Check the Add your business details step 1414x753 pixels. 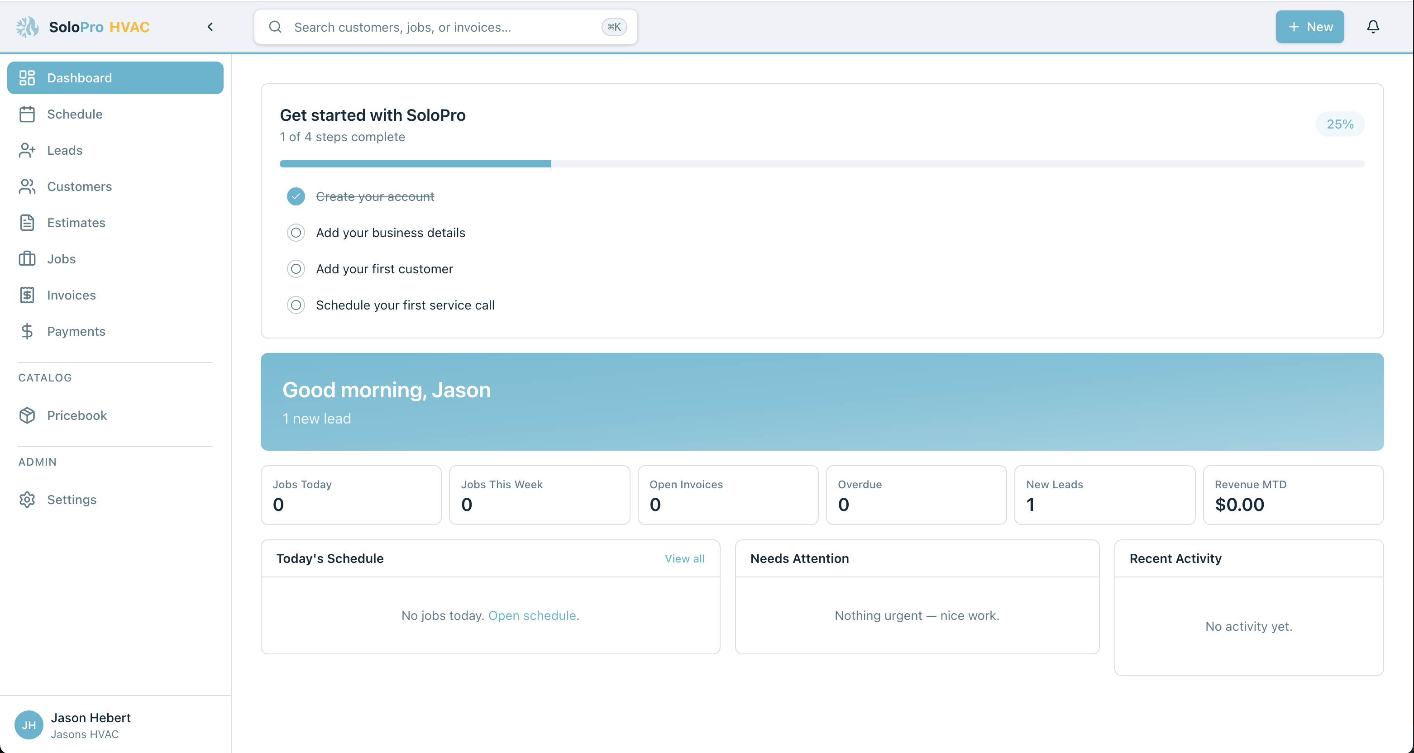[x=296, y=233]
